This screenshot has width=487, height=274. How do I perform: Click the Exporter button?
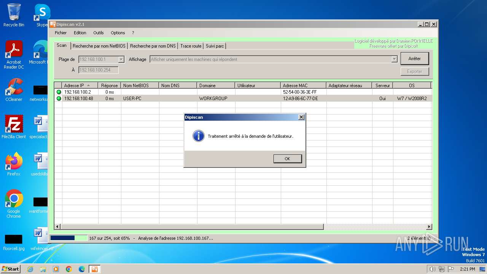click(x=415, y=72)
